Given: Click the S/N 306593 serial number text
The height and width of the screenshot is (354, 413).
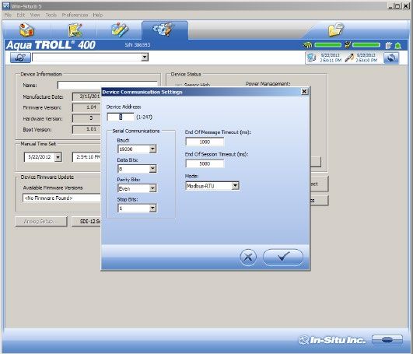Looking at the screenshot, I should [x=138, y=45].
